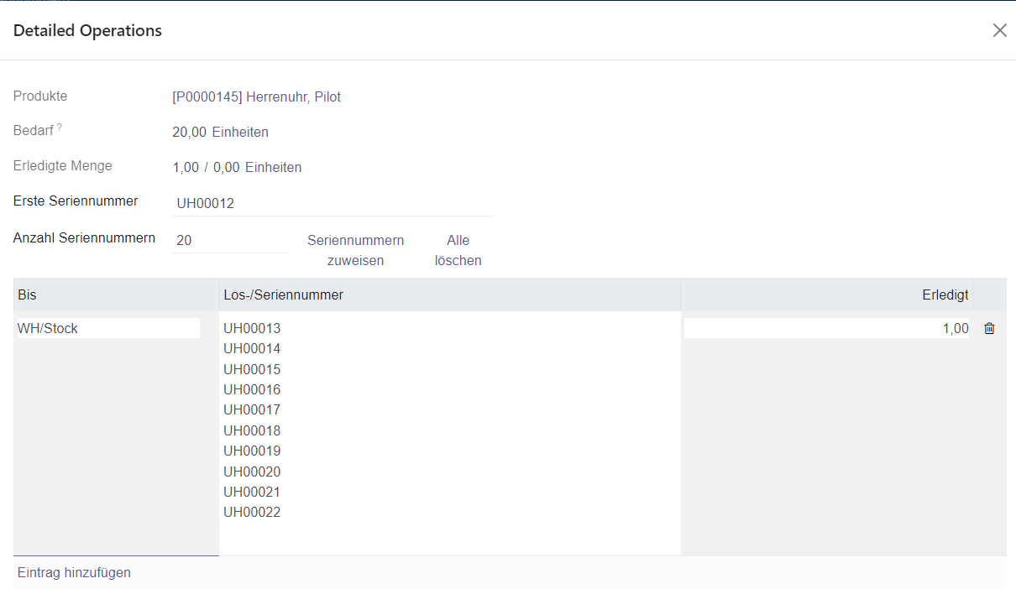The image size is (1016, 589).
Task: Click serial number UH00020 in the list
Action: coord(252,472)
